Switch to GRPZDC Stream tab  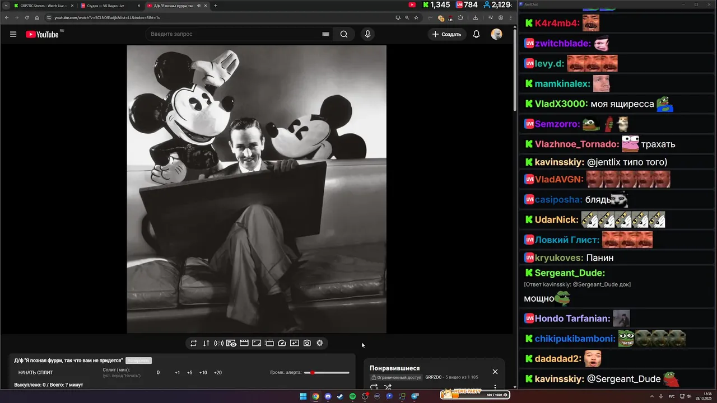click(x=43, y=6)
